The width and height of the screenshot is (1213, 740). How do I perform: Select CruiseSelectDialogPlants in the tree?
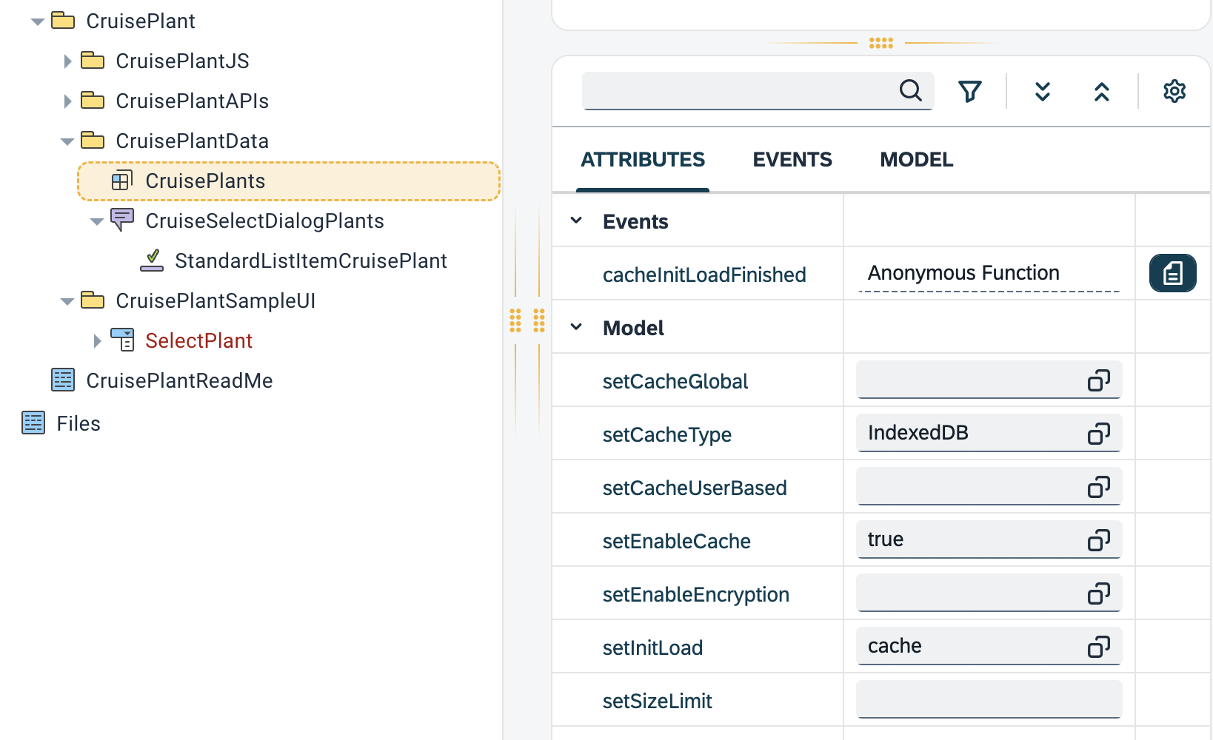[264, 221]
